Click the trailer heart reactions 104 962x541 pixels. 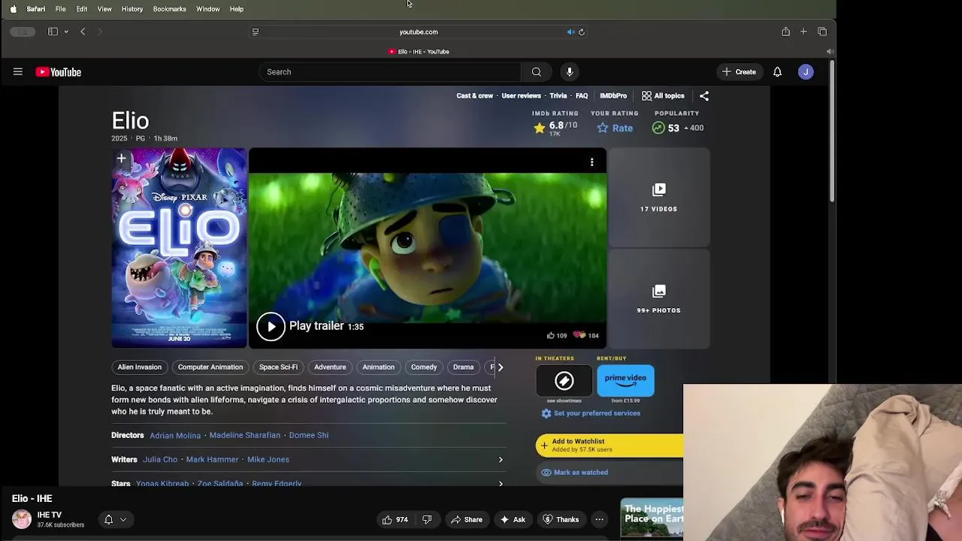click(x=586, y=336)
